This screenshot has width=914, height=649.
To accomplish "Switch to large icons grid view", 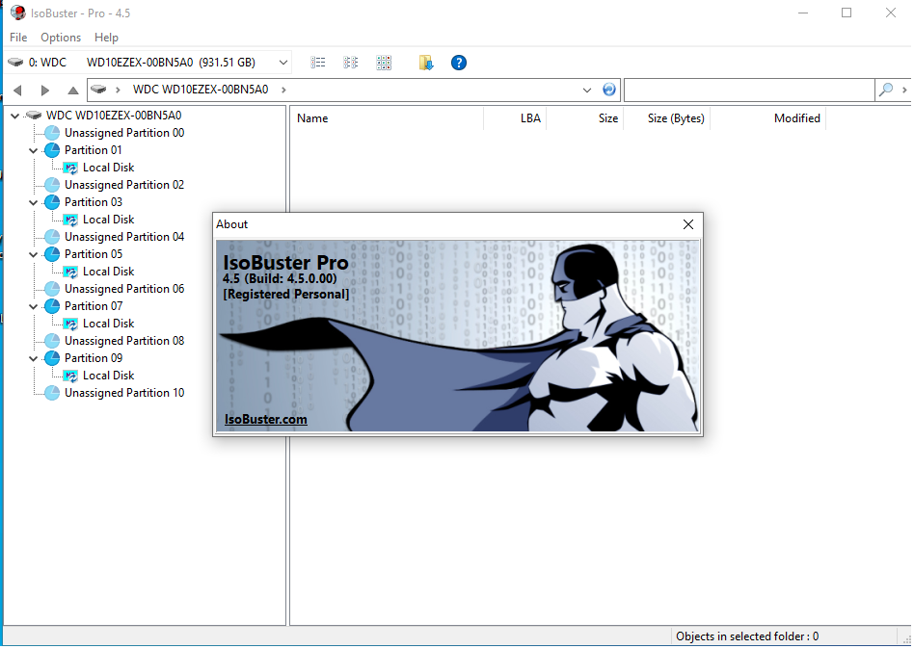I will [384, 63].
